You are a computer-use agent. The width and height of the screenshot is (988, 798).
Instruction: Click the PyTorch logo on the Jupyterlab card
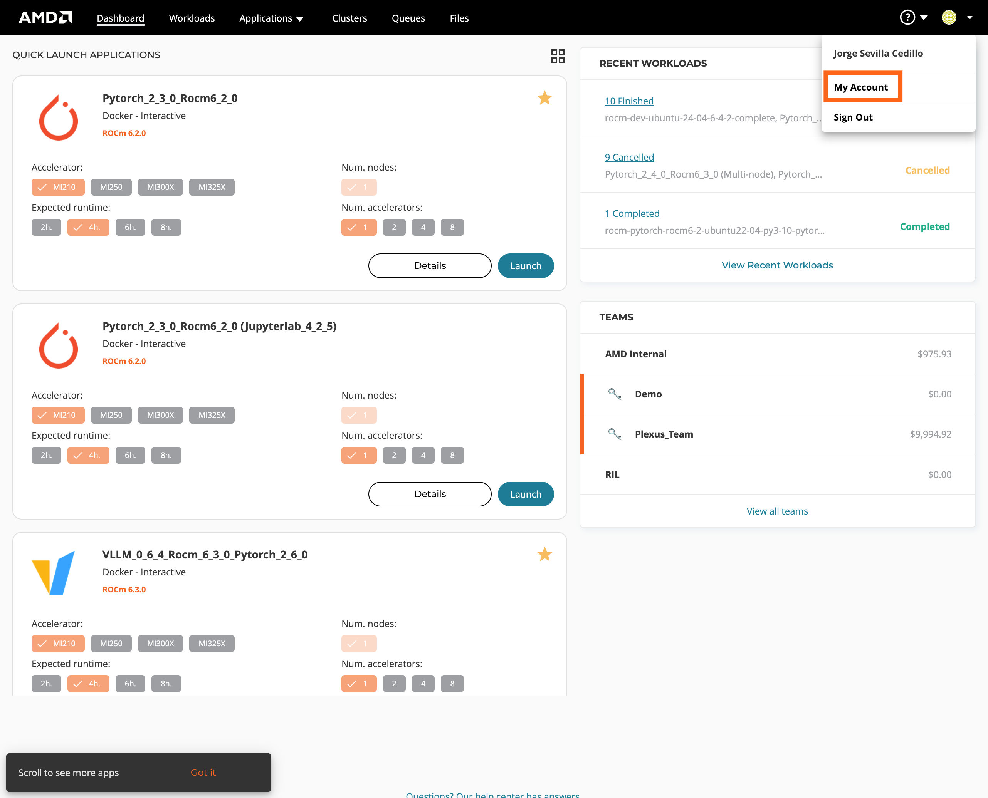(59, 345)
